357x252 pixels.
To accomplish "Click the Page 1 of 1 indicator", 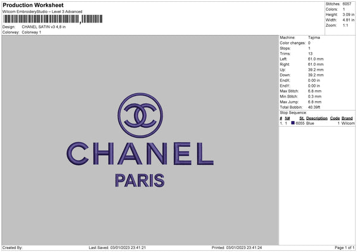I will pos(345,248).
